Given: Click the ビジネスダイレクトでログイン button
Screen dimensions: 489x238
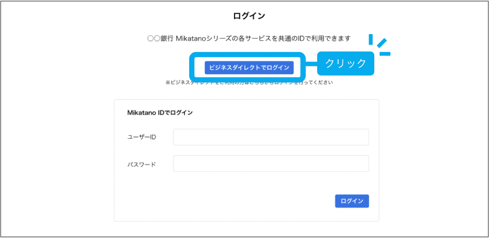Looking at the screenshot, I should point(249,67).
